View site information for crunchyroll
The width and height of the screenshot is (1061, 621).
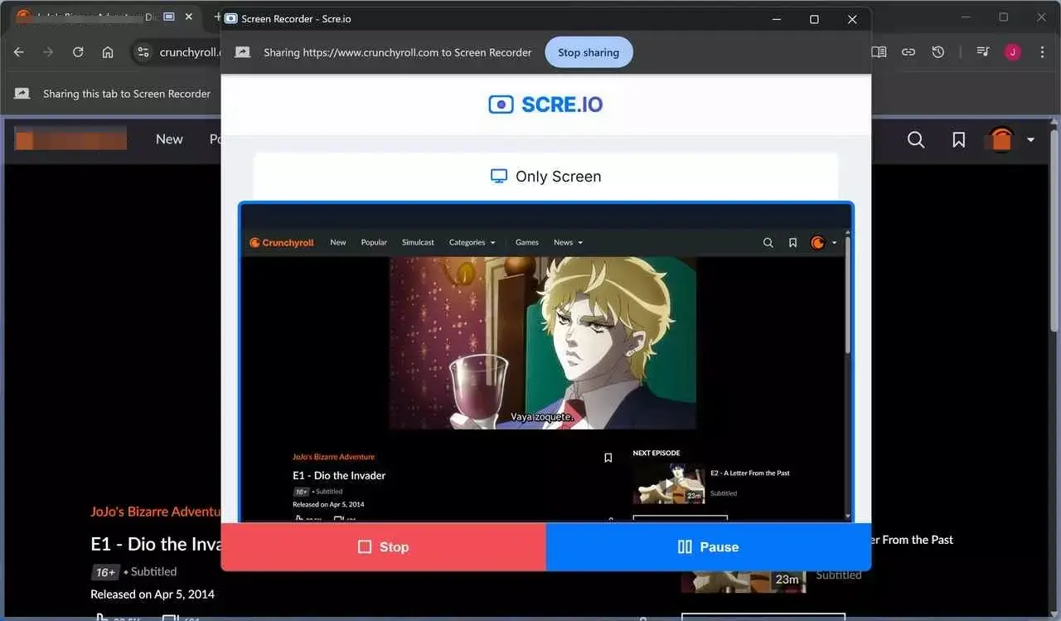(143, 52)
